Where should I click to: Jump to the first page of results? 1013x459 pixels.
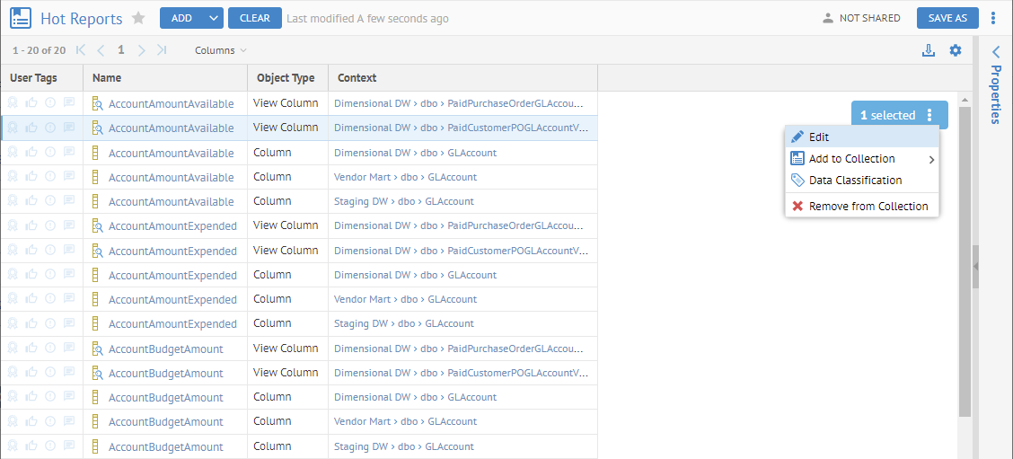(x=81, y=50)
